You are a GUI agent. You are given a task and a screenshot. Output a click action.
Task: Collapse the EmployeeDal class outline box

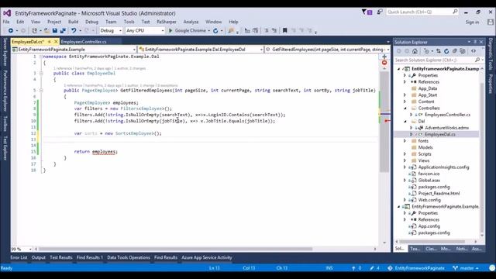point(41,74)
